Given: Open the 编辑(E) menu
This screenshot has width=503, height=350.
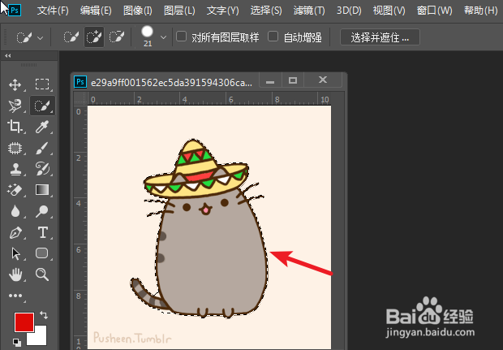Looking at the screenshot, I should tap(96, 11).
